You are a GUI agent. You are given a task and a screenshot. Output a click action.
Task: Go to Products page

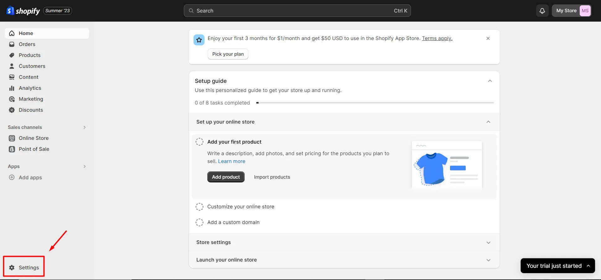(47, 55)
